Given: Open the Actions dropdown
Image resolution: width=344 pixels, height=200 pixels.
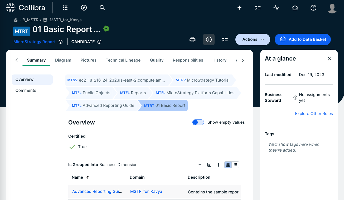Looking at the screenshot, I should pos(253,39).
